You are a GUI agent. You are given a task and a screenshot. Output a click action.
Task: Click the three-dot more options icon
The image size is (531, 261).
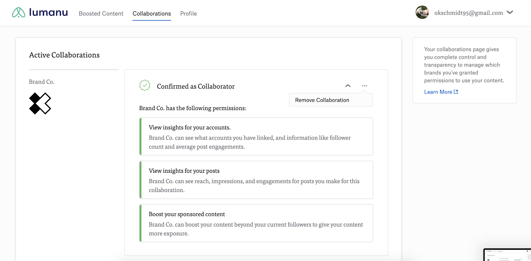(x=364, y=86)
